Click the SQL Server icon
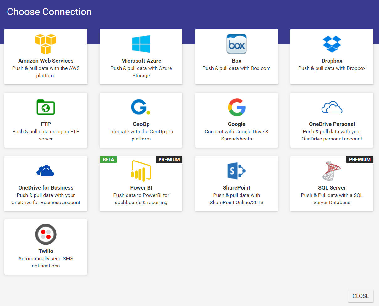The width and height of the screenshot is (379, 306). tap(332, 170)
